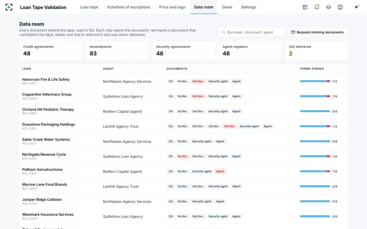Switch to the Loan tape tab

[x=89, y=7]
